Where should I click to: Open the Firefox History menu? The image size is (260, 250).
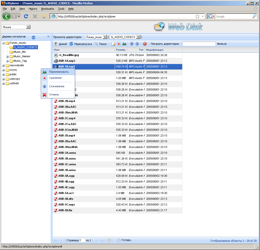[x=33, y=9]
